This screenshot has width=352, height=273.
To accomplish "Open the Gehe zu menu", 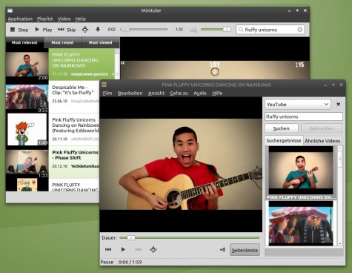I will [x=179, y=93].
